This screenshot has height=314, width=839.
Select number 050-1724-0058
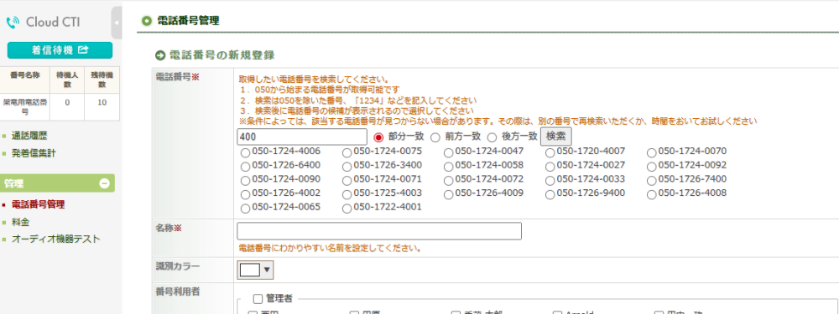(448, 166)
